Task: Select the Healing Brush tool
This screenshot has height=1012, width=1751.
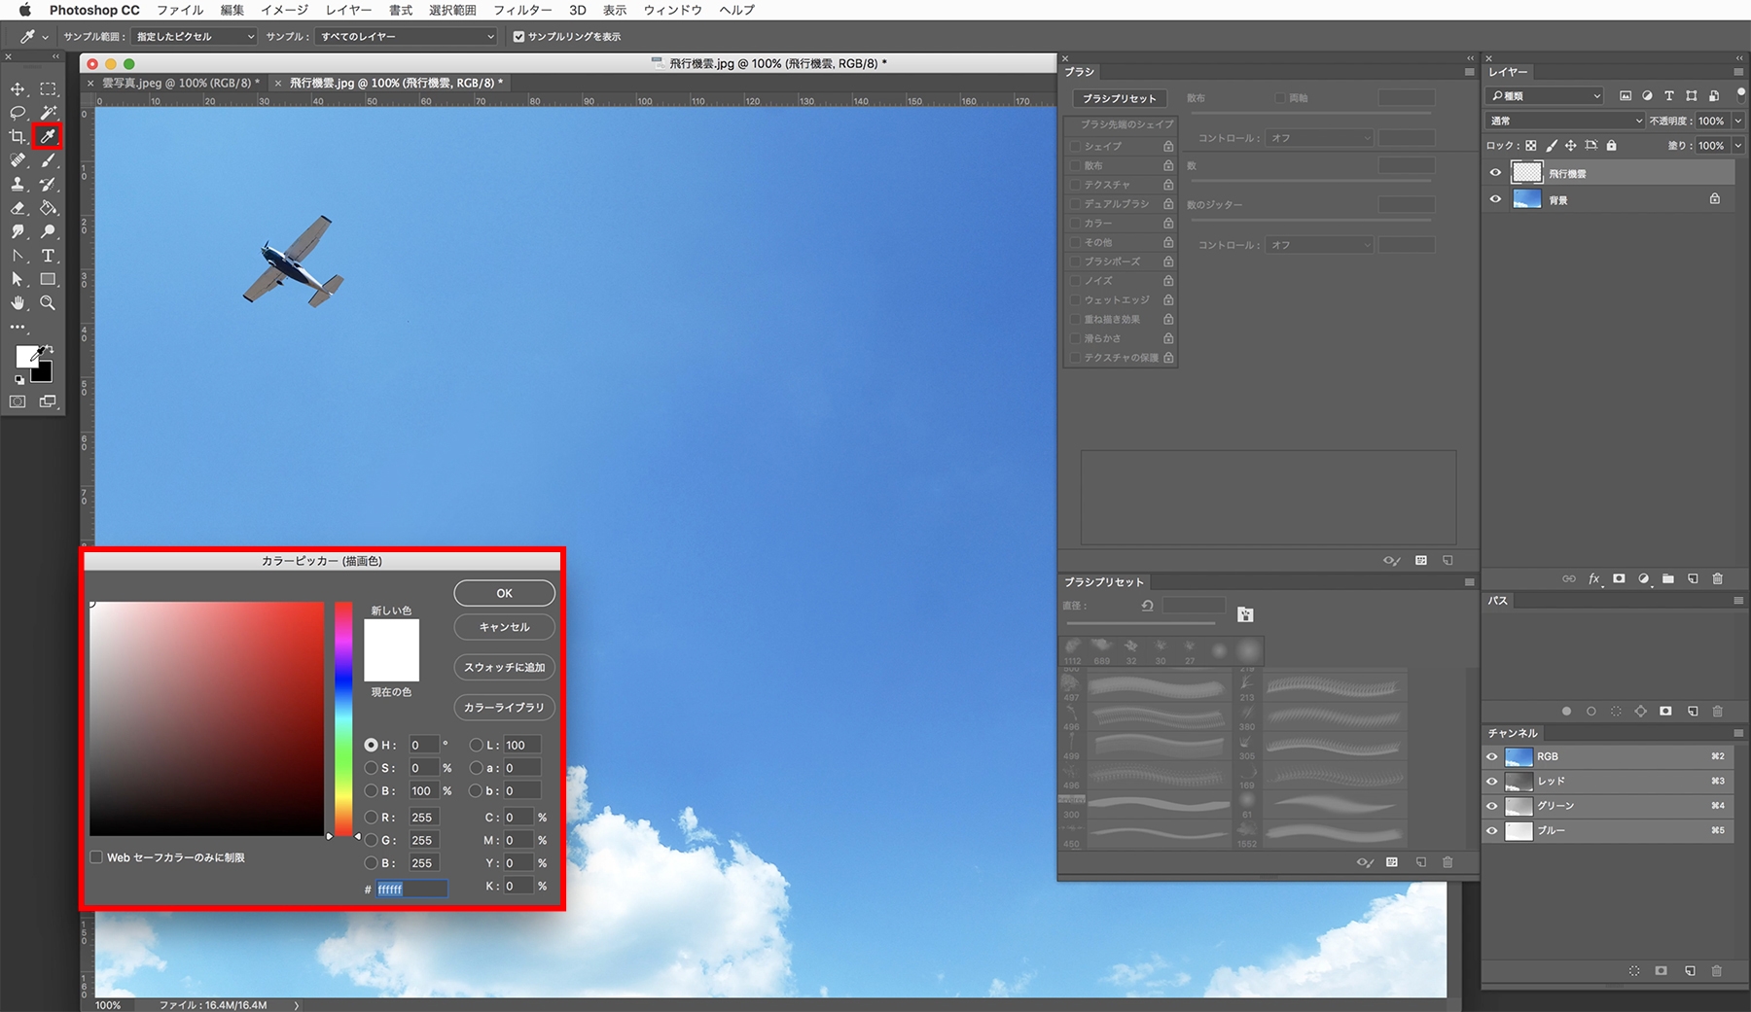Action: [x=18, y=160]
